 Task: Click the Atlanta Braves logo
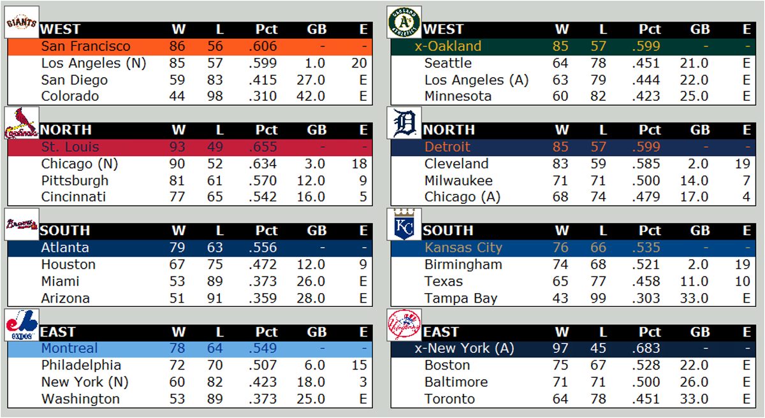22,224
